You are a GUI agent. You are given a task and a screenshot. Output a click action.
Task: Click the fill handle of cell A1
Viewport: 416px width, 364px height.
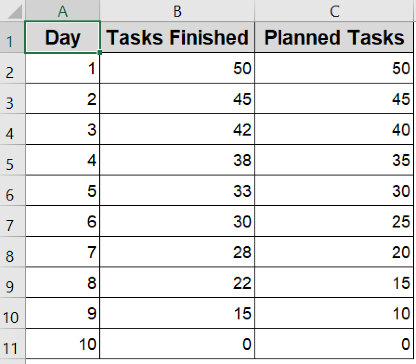pos(100,52)
